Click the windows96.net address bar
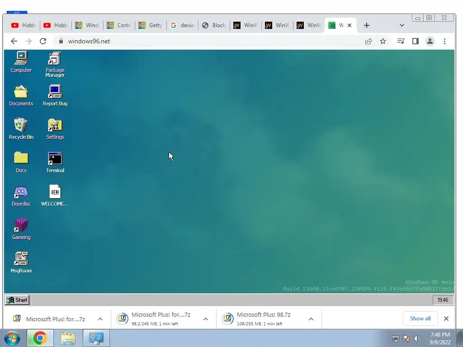This screenshot has width=463, height=347. tap(207, 41)
